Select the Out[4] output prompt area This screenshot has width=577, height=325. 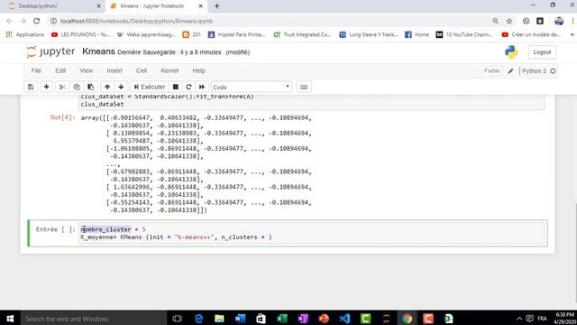click(62, 117)
